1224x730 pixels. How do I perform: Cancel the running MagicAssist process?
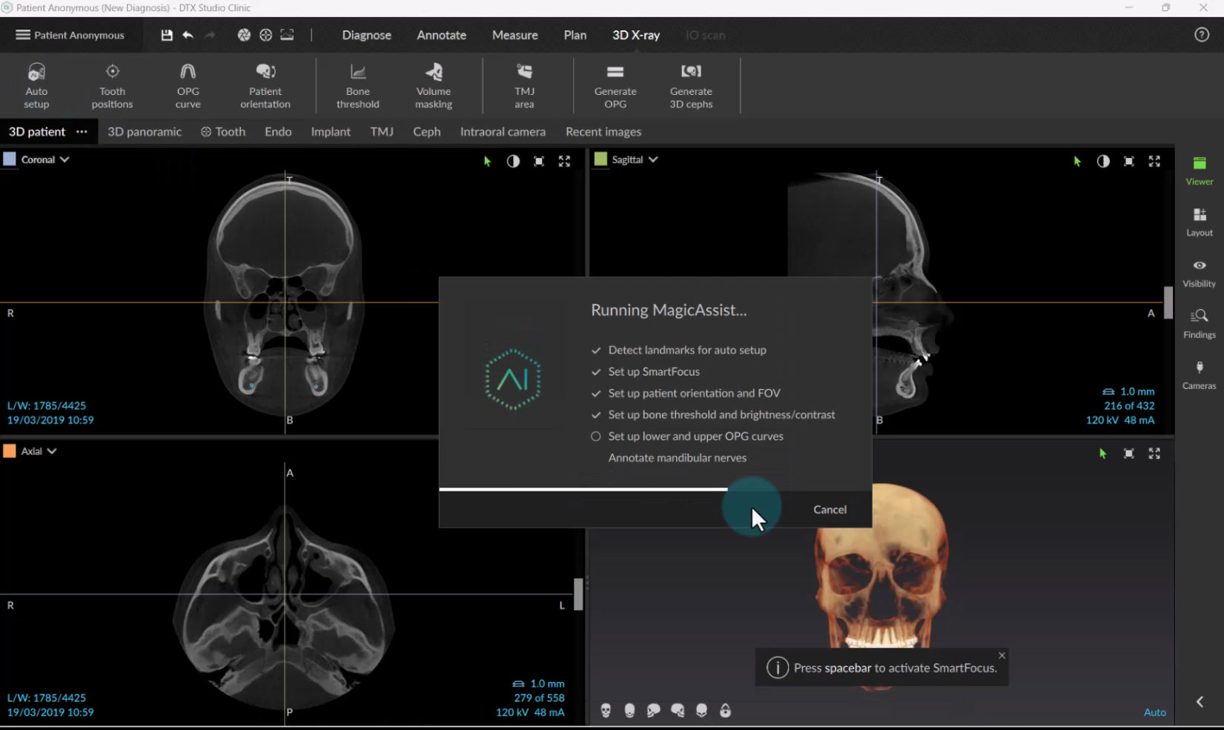(830, 509)
